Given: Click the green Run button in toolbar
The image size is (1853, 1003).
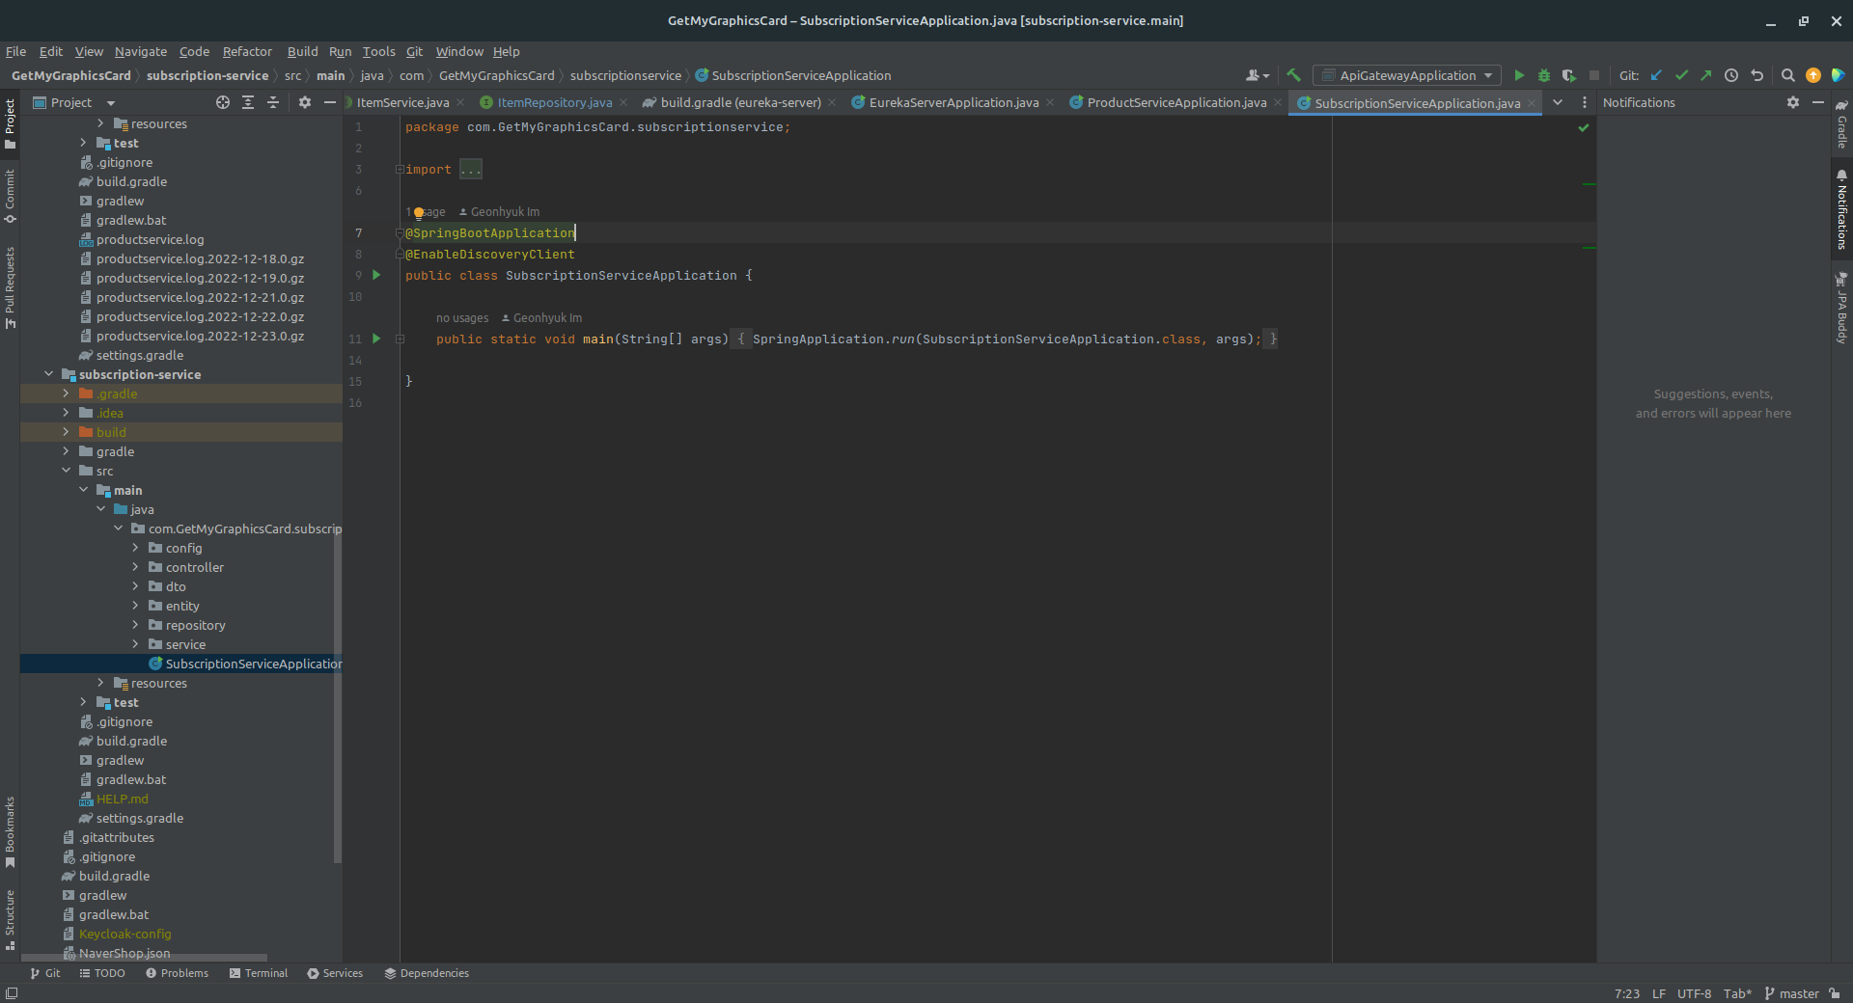Looking at the screenshot, I should point(1519,75).
